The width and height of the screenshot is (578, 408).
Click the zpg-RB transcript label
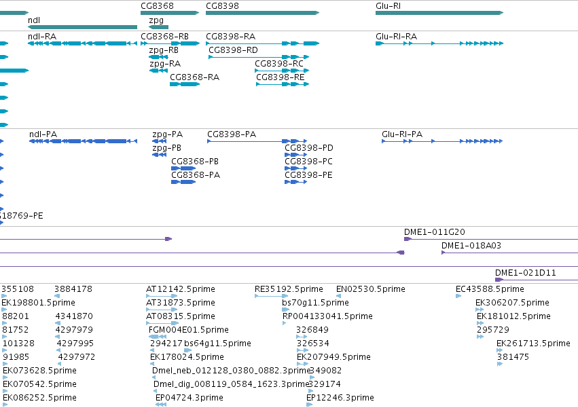coord(164,50)
